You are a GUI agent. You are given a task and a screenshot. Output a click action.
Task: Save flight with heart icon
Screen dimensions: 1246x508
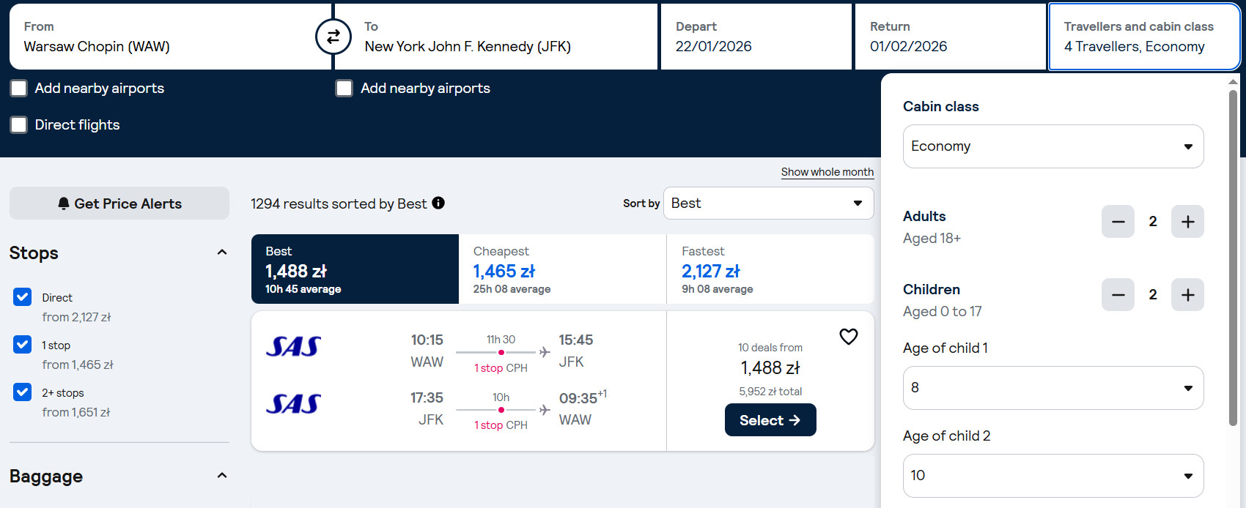(848, 337)
